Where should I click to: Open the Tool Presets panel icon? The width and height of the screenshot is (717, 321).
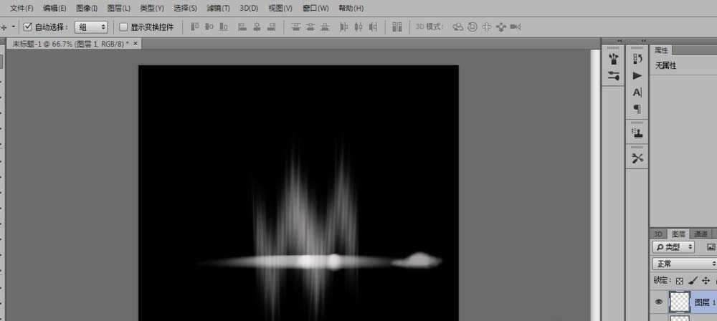point(637,158)
